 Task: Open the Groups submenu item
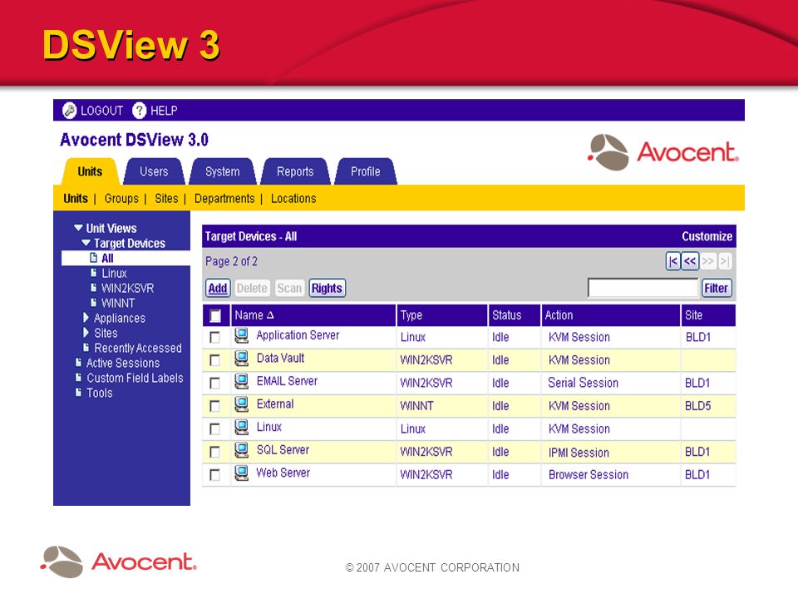[x=121, y=198]
